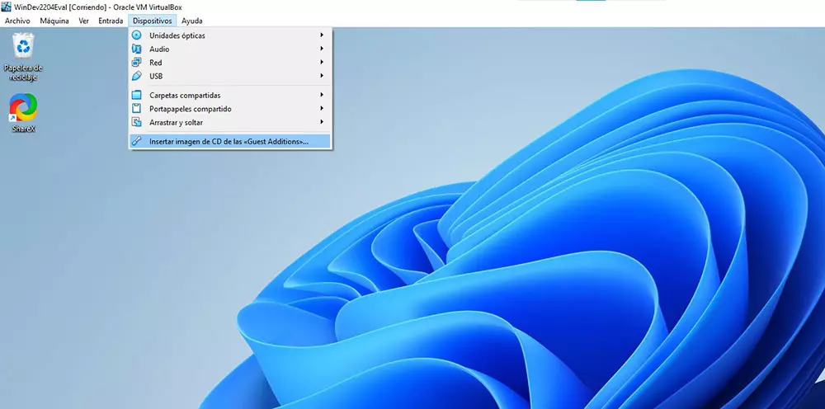Expand the Audio submenu arrow
Viewport: 825px width, 409px height.
pyautogui.click(x=322, y=49)
